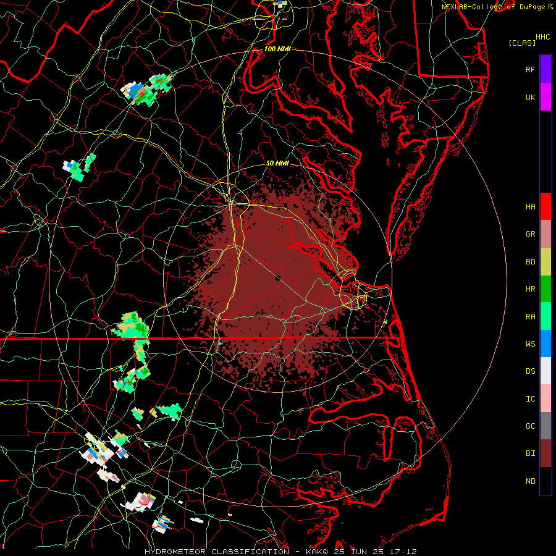
Task: Click the HR dark green swatch
Action: coord(545,289)
